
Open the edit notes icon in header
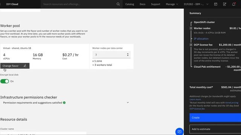pyautogui.click(x=224, y=4)
